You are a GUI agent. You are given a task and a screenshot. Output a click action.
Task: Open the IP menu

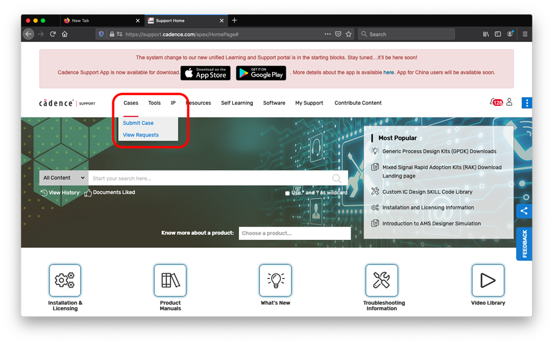pyautogui.click(x=173, y=103)
